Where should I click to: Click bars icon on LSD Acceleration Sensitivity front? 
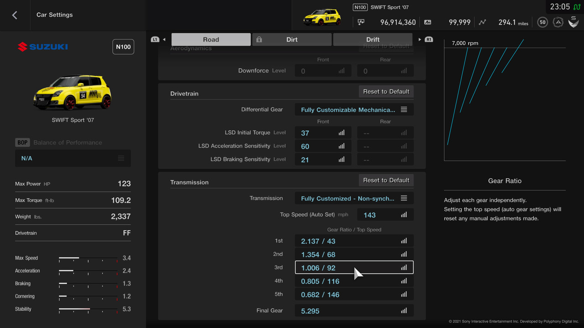341,146
